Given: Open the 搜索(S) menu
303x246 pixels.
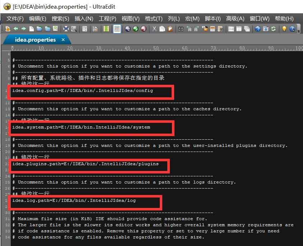Looking at the screenshot, I should [60, 19].
